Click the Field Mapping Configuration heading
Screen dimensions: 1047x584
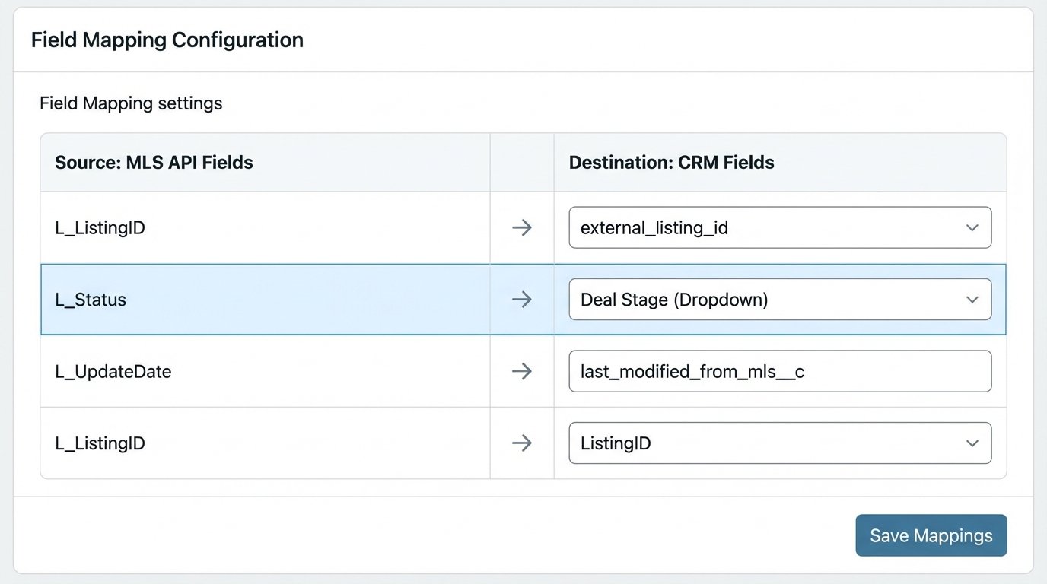pos(167,39)
